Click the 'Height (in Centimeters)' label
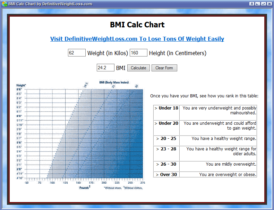 pyautogui.click(x=178, y=53)
